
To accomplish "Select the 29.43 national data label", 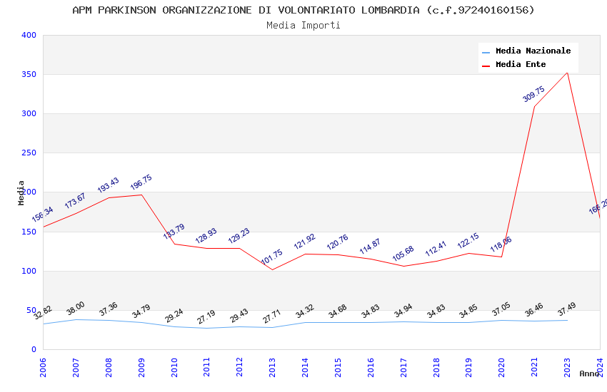I will point(239,316).
